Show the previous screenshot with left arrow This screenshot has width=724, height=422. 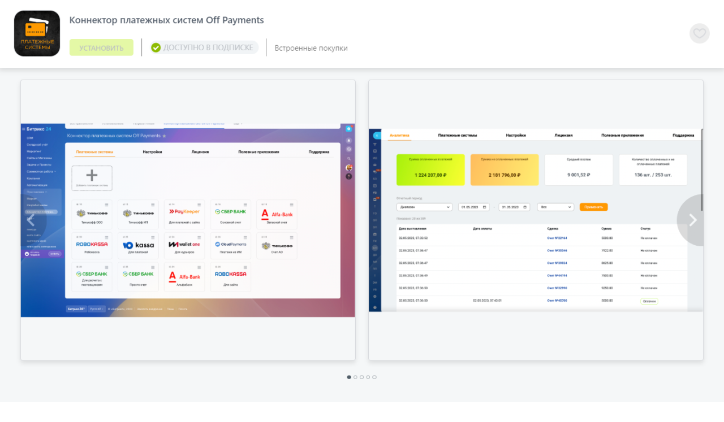tap(31, 220)
